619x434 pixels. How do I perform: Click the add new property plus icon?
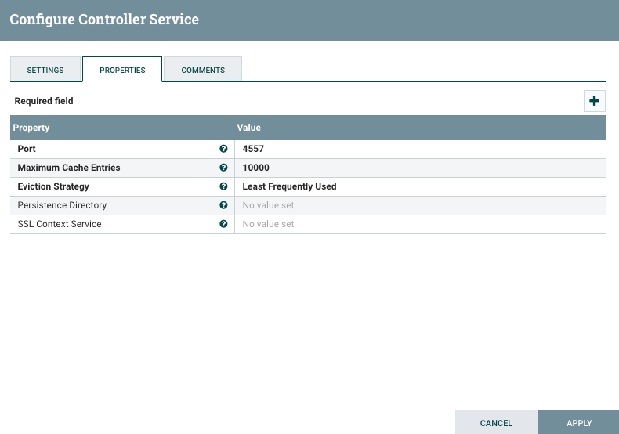coord(594,101)
